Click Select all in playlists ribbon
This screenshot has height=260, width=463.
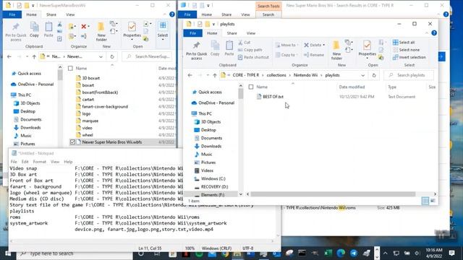pyautogui.click(x=404, y=43)
